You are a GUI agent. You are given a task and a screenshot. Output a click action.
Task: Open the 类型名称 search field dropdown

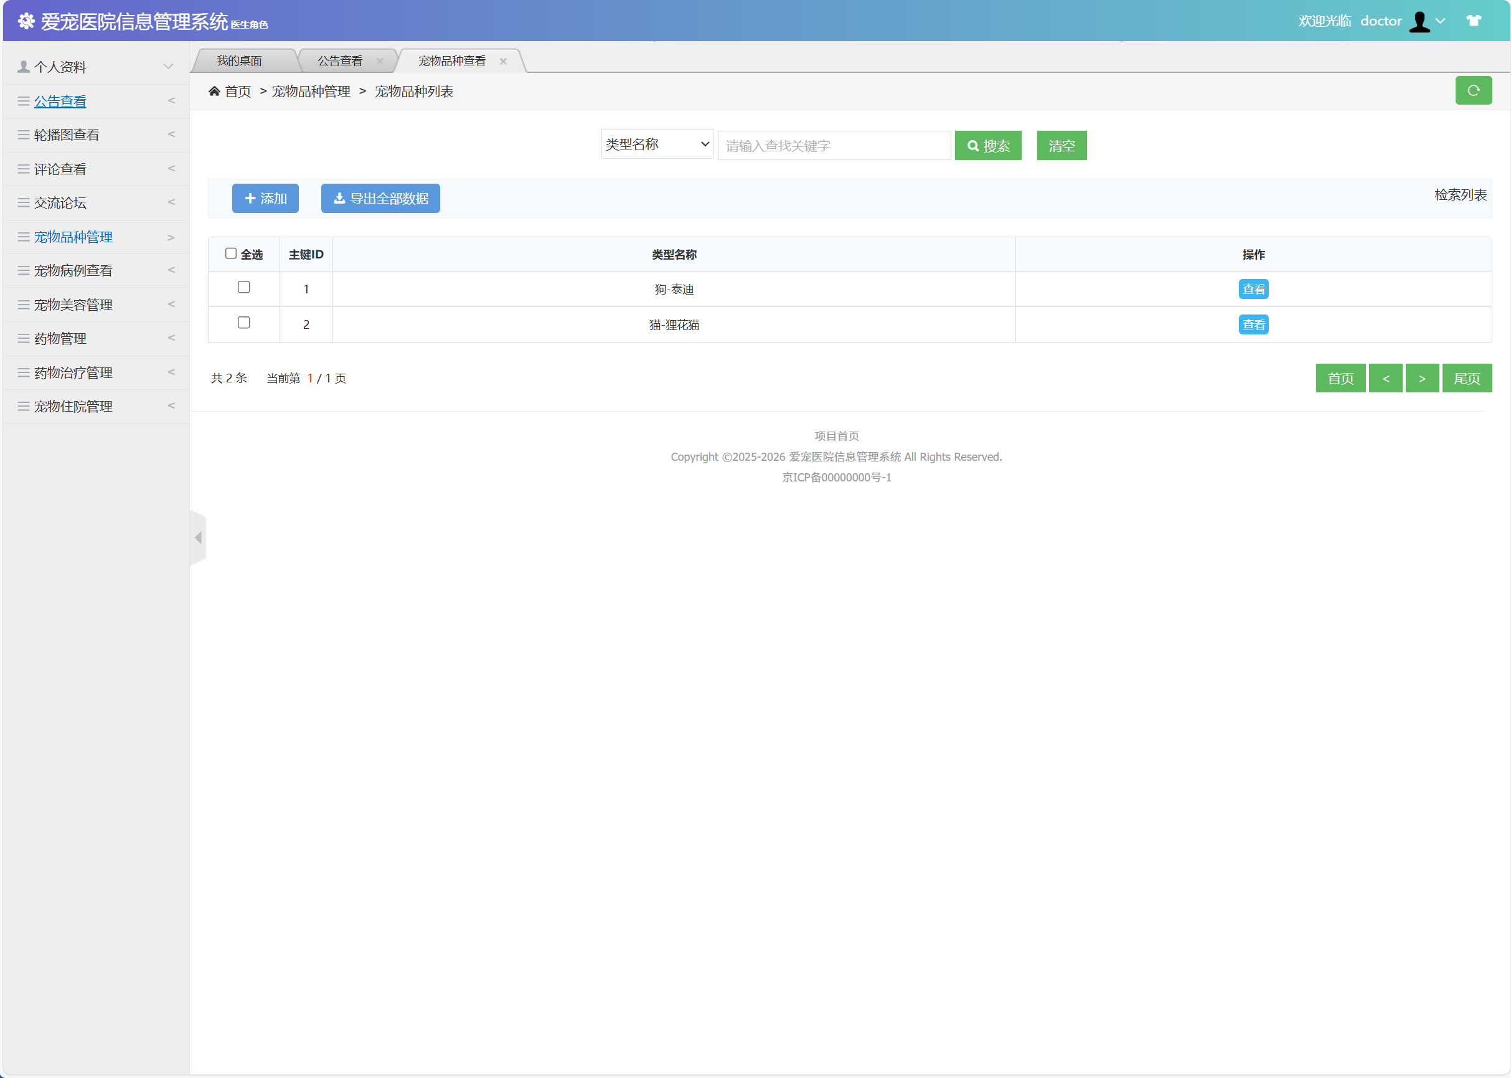(656, 144)
